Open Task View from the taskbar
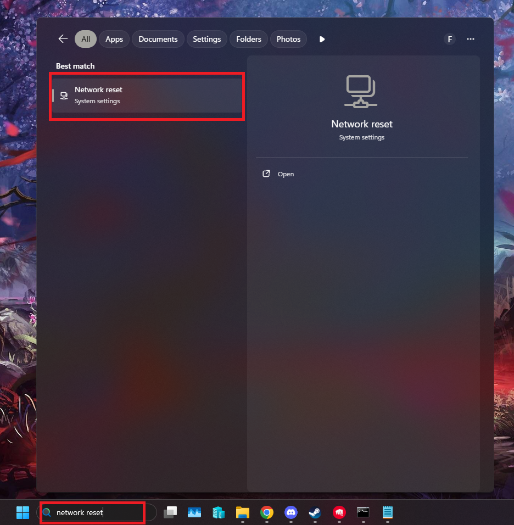514x525 pixels. click(x=170, y=512)
